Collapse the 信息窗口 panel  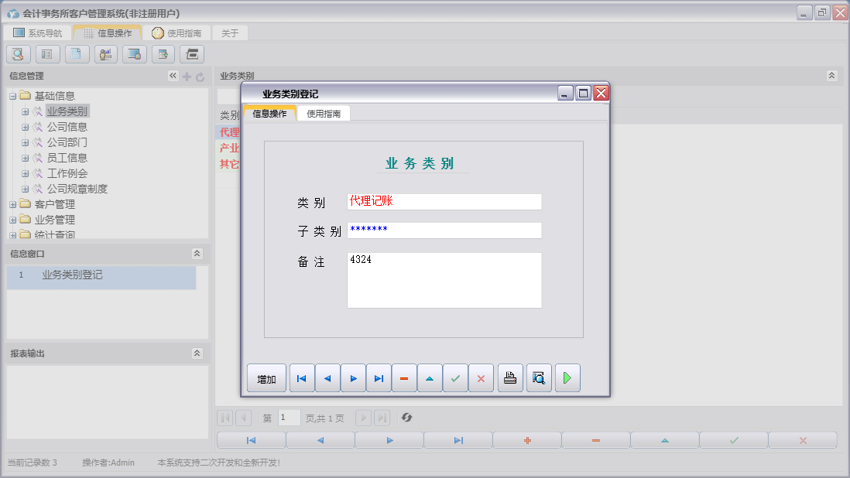pyautogui.click(x=197, y=254)
